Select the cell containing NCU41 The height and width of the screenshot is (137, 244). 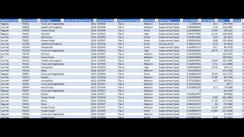[x=31, y=61]
